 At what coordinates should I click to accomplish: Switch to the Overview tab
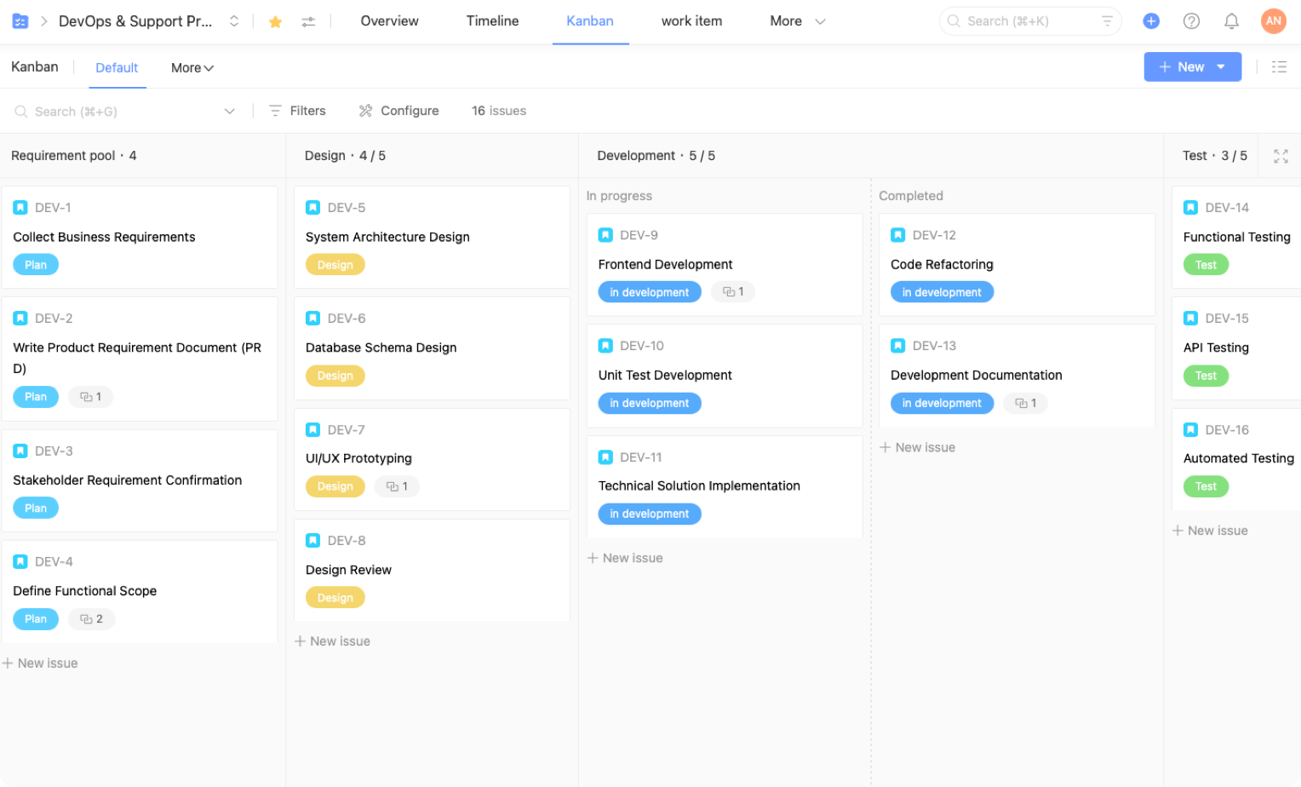389,21
